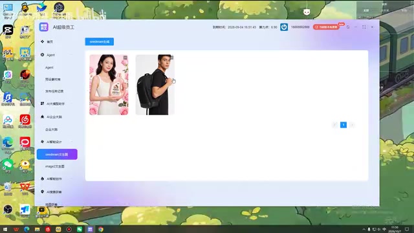Select the Recycle Bin desktop icon
414x233 pixels.
click(8, 189)
